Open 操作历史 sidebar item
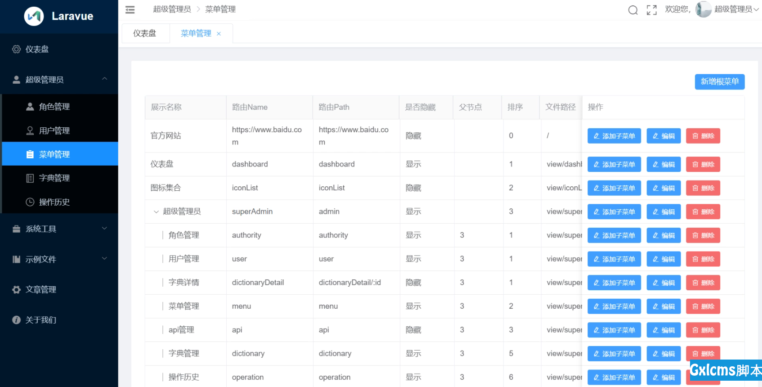 tap(59, 202)
